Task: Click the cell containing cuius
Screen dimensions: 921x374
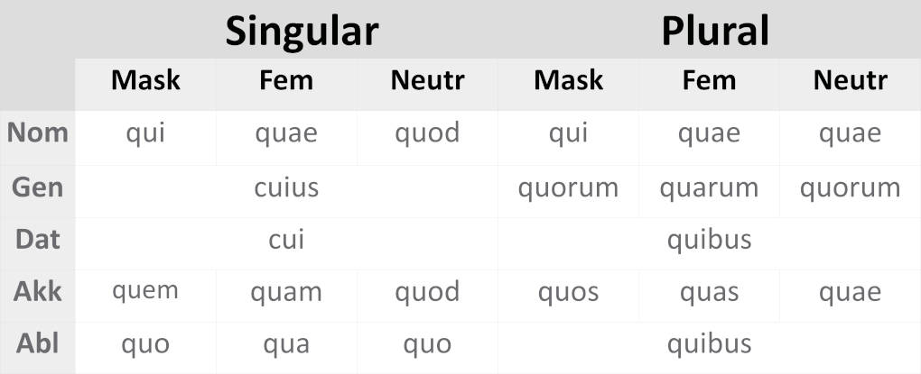Action: tap(286, 187)
